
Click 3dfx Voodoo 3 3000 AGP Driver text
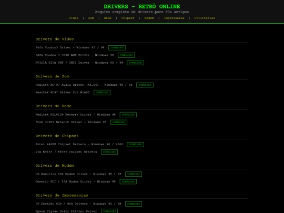pyautogui.click(x=75, y=55)
